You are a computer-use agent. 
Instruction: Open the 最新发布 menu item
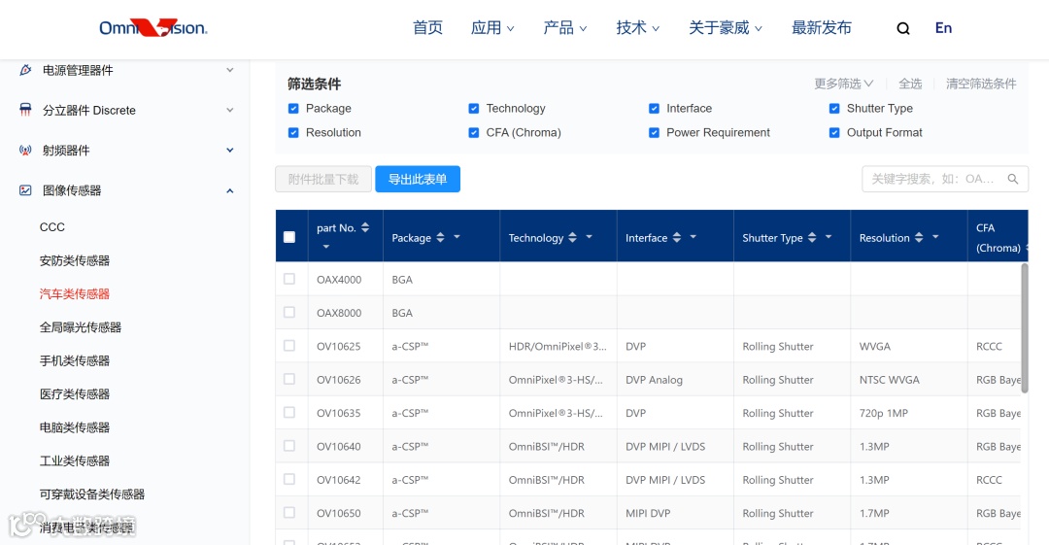pos(822,27)
